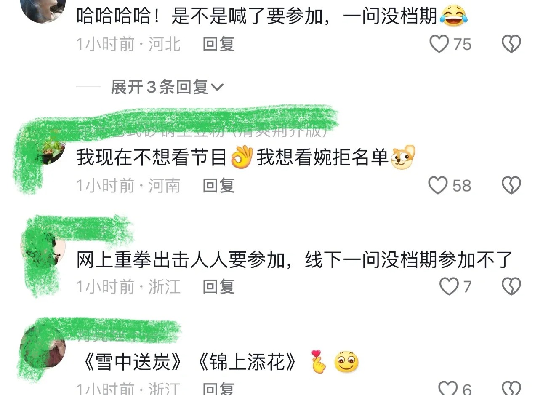Reply to the Hebei comment
The image size is (543, 395).
click(218, 44)
